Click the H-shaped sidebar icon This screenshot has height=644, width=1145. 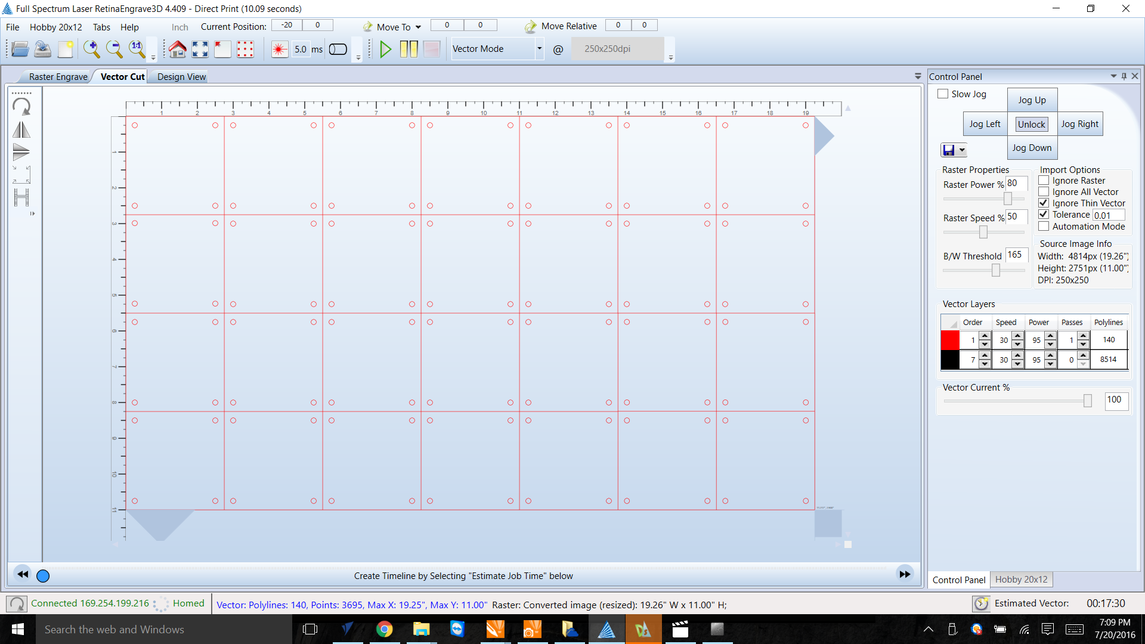[21, 197]
